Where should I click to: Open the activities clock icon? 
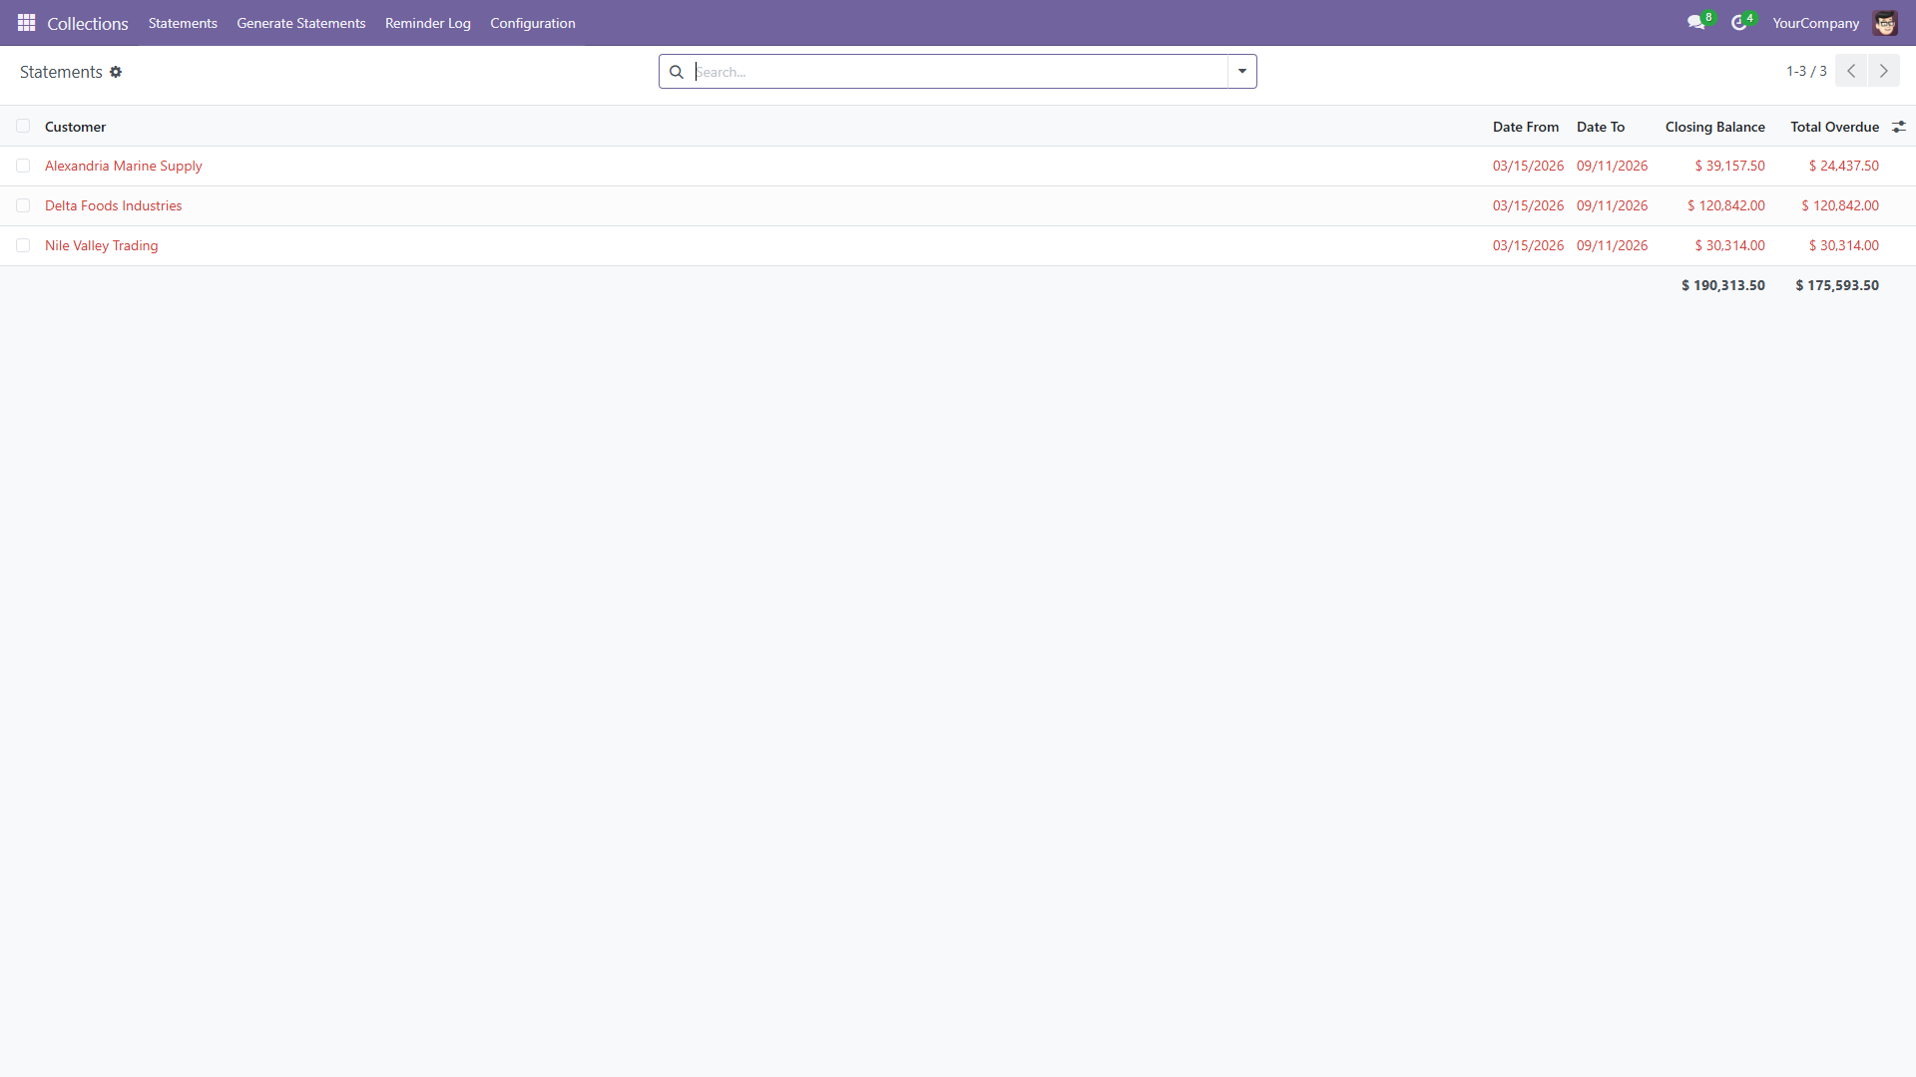click(x=1738, y=23)
